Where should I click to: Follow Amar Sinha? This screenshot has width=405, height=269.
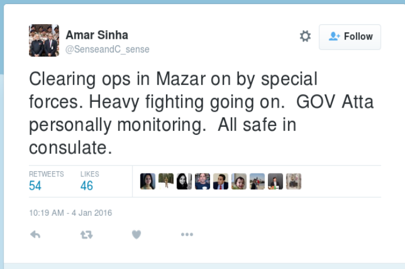[349, 37]
